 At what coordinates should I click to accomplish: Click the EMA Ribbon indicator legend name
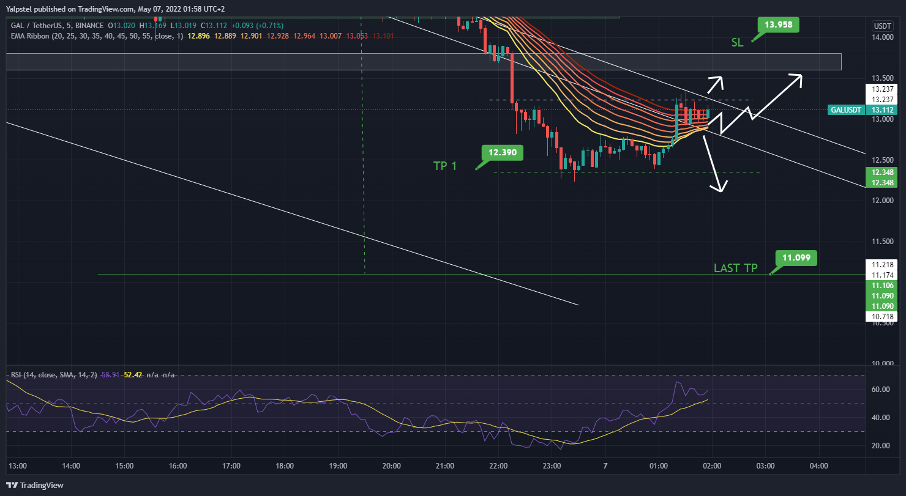pos(98,36)
